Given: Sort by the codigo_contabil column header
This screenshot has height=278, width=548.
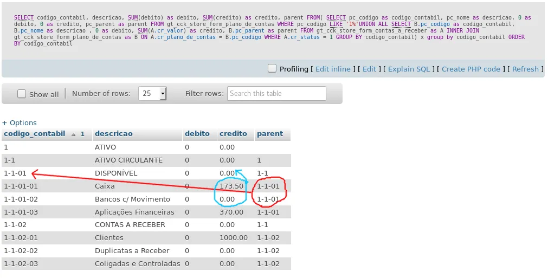Looking at the screenshot, I should point(34,134).
